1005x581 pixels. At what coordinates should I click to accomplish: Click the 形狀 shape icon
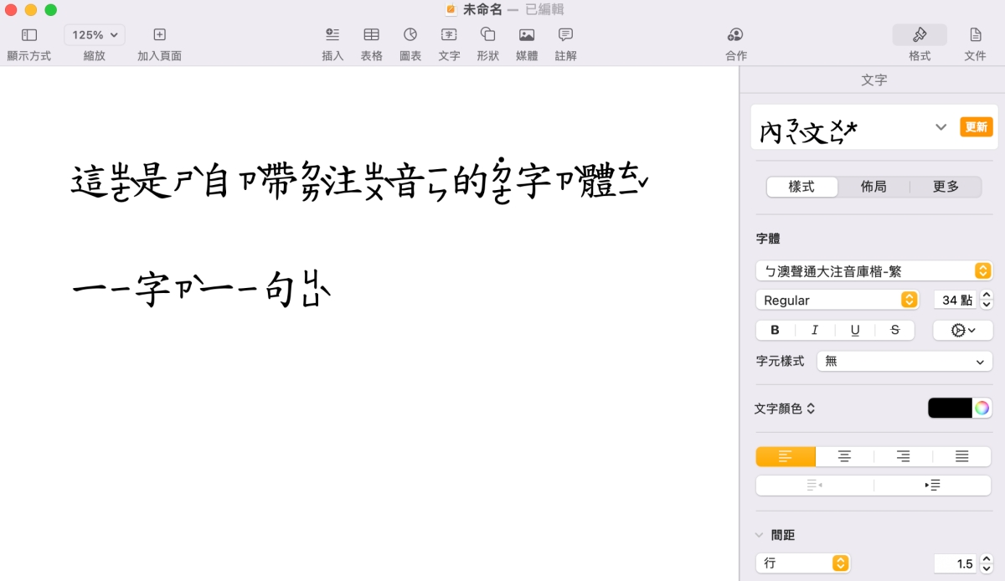[x=488, y=34]
